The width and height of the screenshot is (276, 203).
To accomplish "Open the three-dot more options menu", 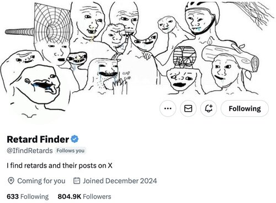I will click(168, 108).
